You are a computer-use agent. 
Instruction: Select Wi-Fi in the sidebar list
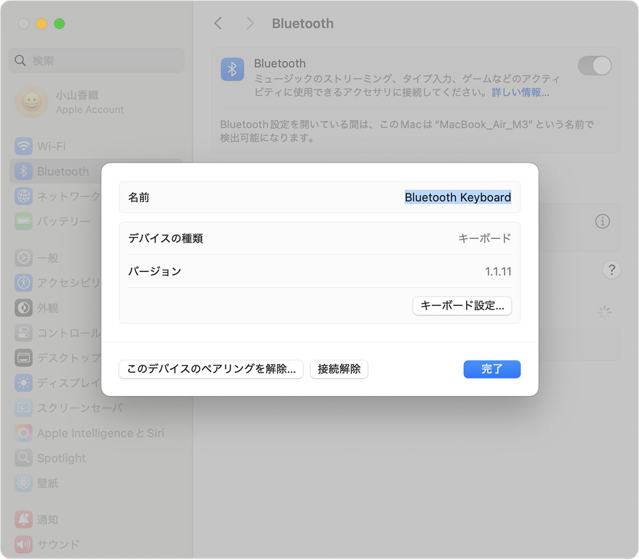tap(52, 146)
